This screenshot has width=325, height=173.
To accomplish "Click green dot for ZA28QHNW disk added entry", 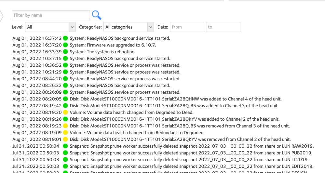I will click(x=65, y=99).
